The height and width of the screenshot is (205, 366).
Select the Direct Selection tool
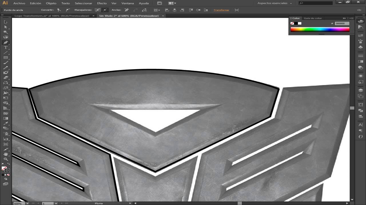pyautogui.click(x=5, y=27)
